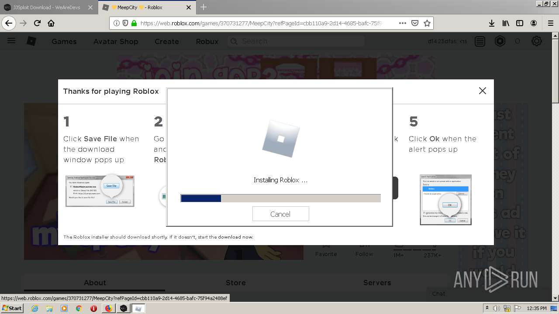Open the Firefox account menu
This screenshot has height=314, width=559.
coord(534,23)
